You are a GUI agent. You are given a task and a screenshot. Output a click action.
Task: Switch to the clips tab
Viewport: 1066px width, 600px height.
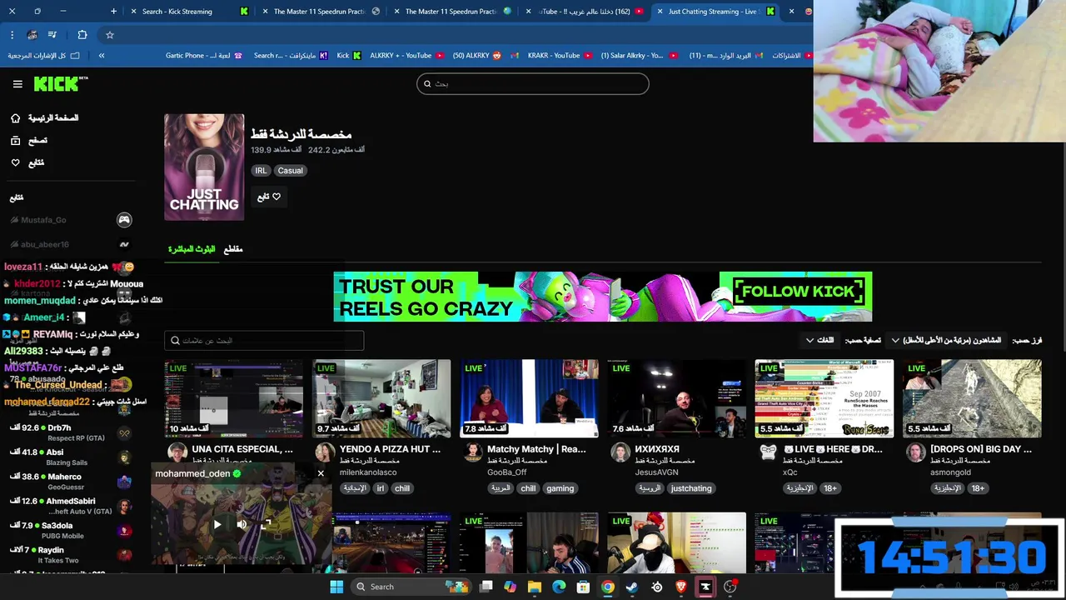coord(233,249)
